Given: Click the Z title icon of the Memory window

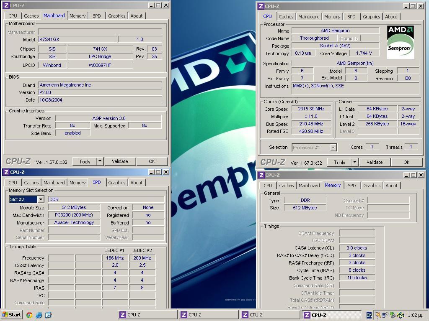Looking at the screenshot, I should 261,175.
